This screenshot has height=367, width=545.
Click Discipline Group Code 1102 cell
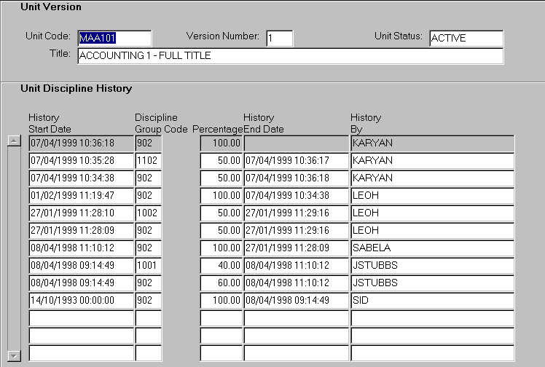[x=148, y=161]
